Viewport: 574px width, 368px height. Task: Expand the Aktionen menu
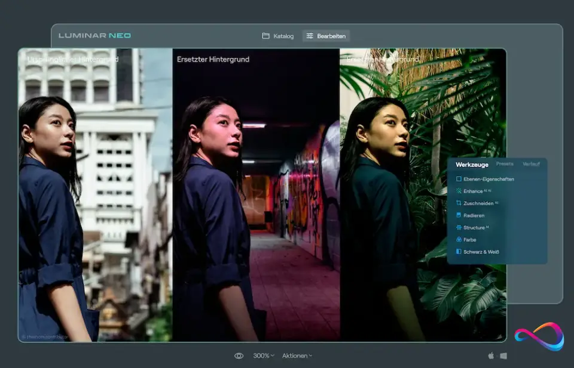pyautogui.click(x=297, y=355)
